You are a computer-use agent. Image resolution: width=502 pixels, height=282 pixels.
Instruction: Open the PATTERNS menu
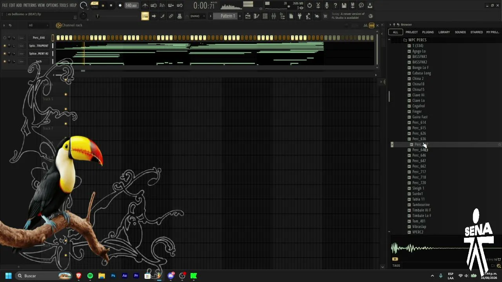30,5
